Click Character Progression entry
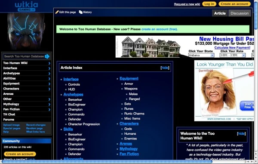This screenshot has height=164, width=258. [84, 124]
